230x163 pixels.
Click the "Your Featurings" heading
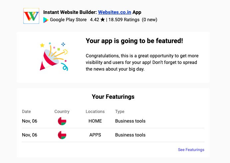(113, 97)
